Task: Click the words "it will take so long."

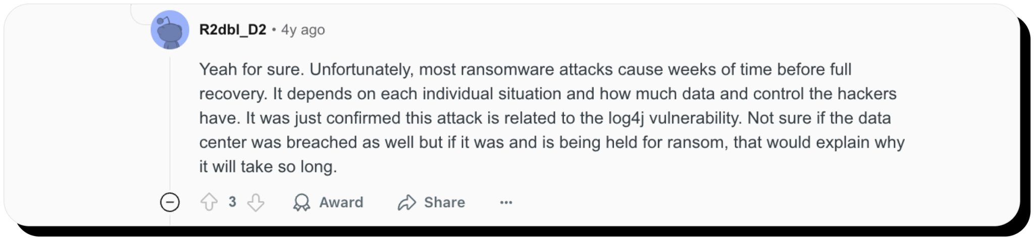Action: point(268,166)
